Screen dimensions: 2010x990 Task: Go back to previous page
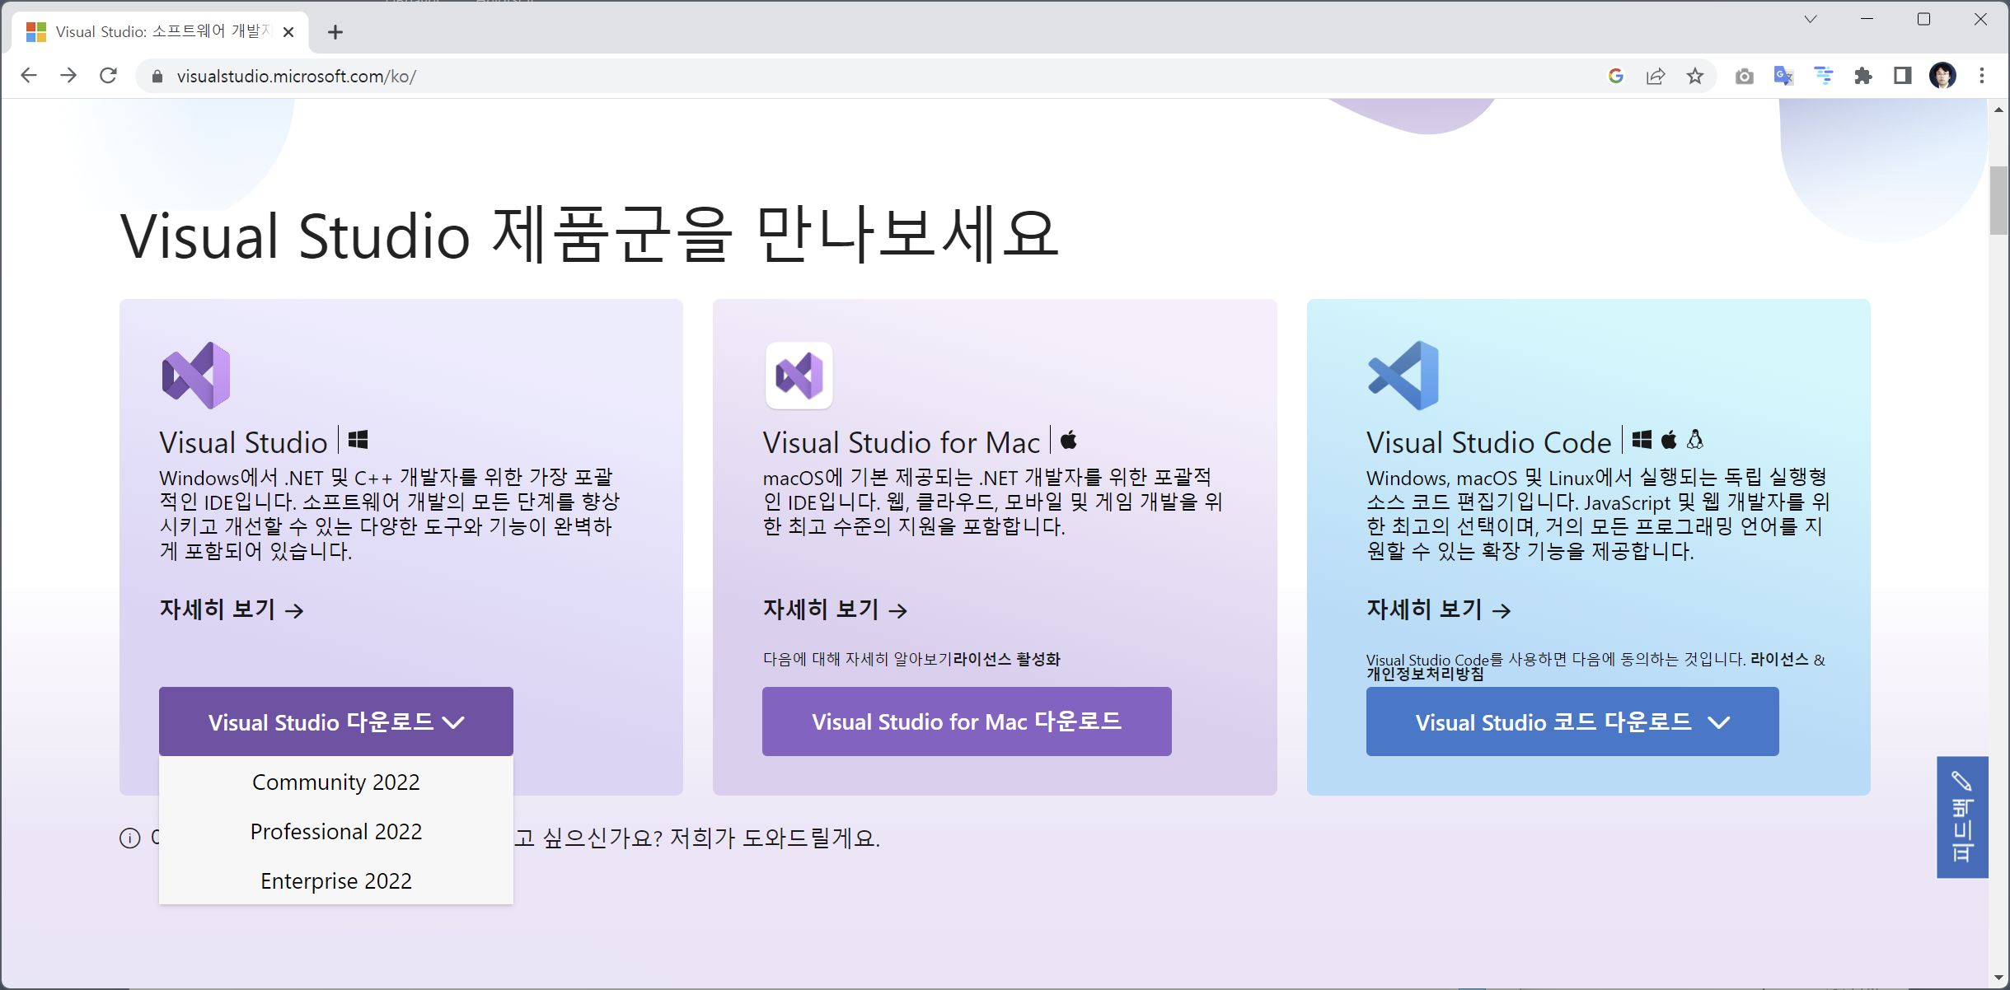coord(29,76)
